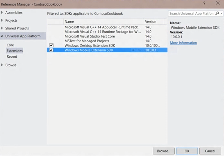
Task: Click version 10.0.100... of Desktop Extension SDK
Action: [x=153, y=46]
